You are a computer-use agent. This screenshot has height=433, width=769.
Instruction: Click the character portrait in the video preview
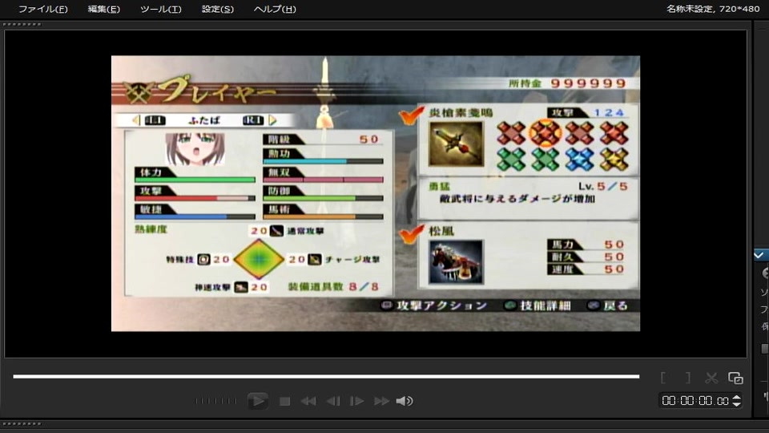[195, 148]
